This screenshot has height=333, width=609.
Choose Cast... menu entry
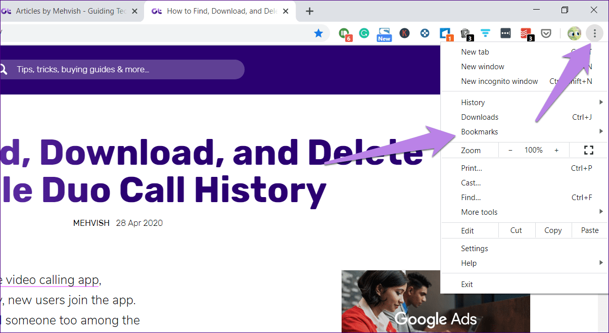tap(525, 182)
